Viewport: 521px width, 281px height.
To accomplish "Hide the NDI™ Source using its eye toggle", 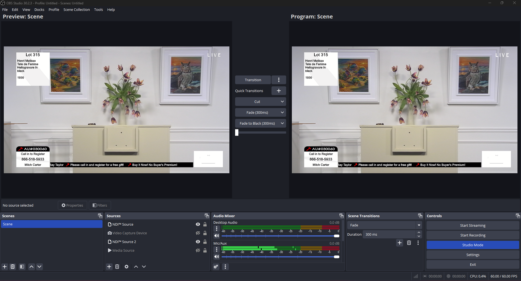I will [198, 224].
